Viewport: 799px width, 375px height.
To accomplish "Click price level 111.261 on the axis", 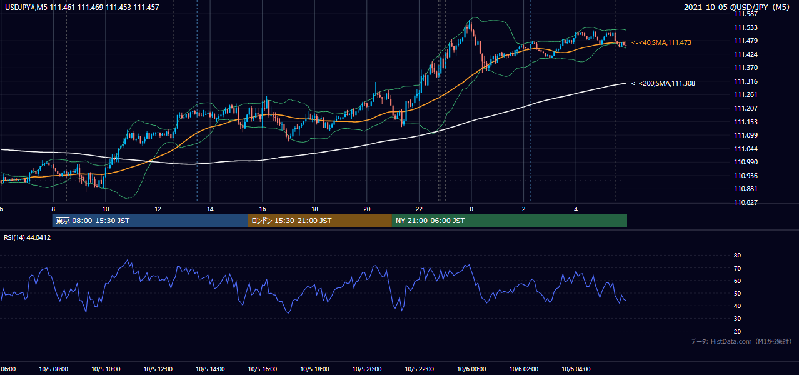I will click(745, 95).
